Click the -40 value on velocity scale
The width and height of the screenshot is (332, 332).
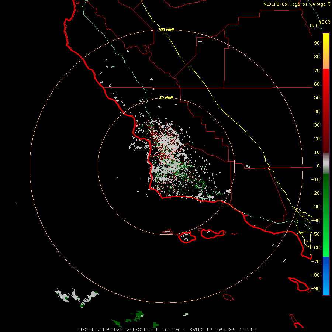pyautogui.click(x=315, y=221)
